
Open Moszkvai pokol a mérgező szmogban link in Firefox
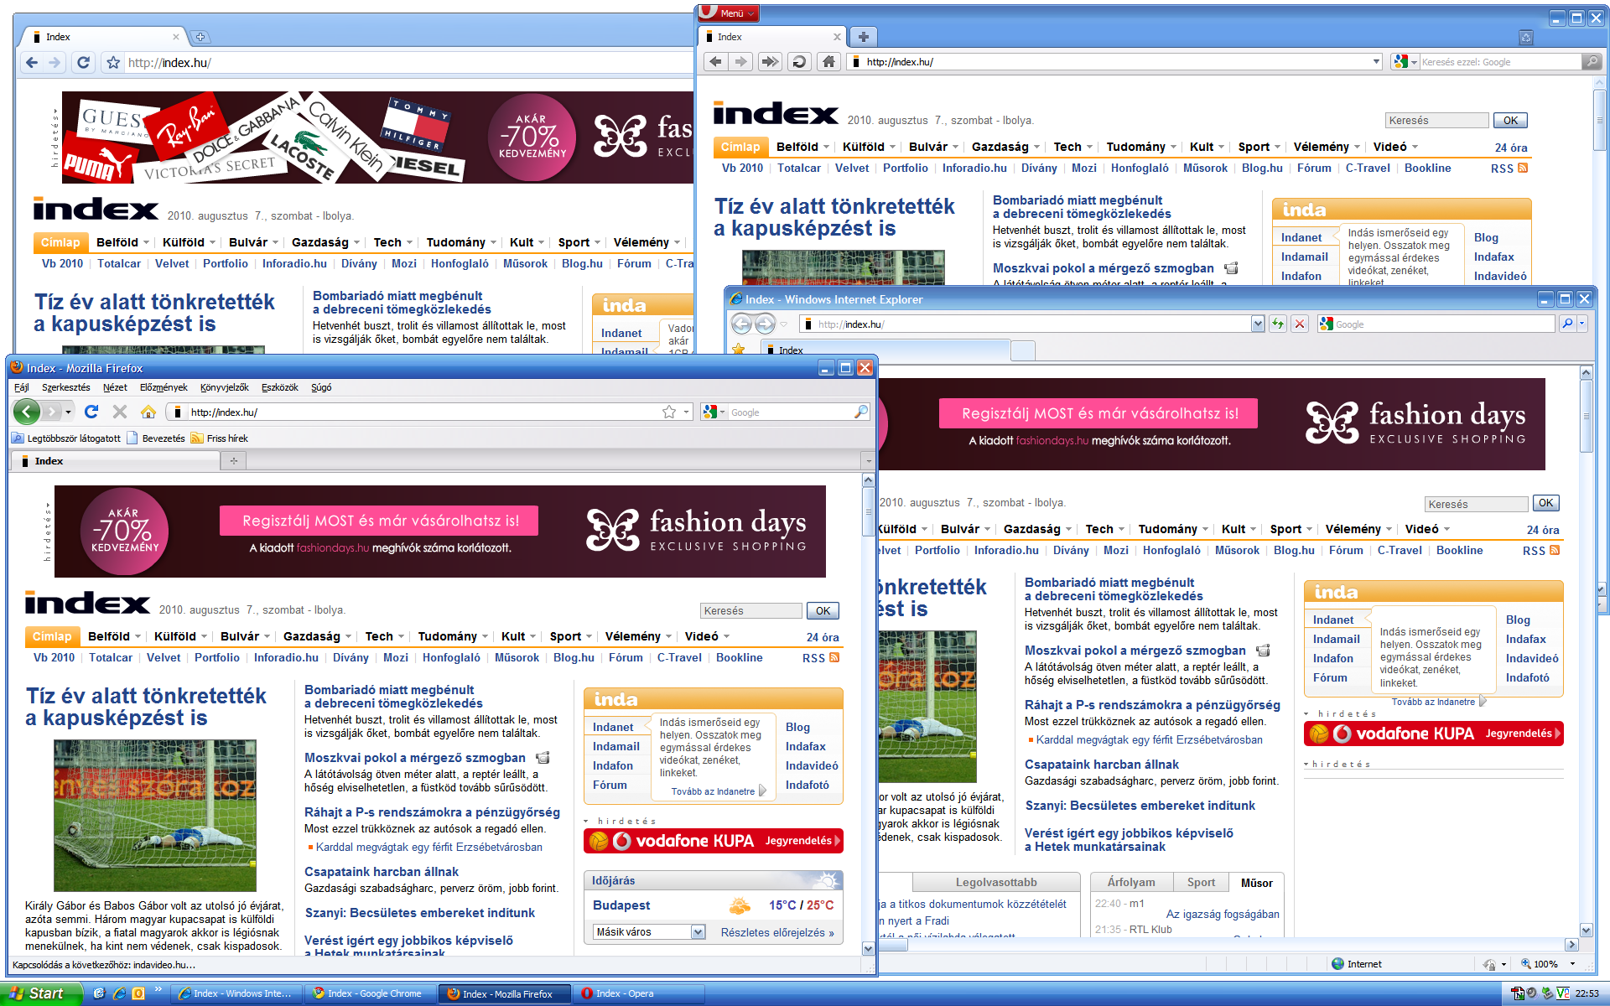[x=415, y=757]
